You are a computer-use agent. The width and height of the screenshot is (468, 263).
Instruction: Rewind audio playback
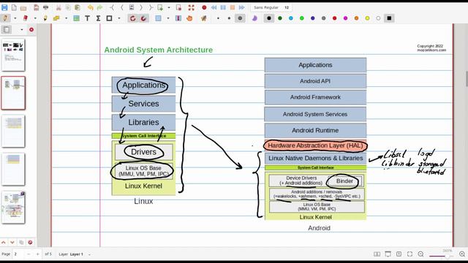point(214,7)
